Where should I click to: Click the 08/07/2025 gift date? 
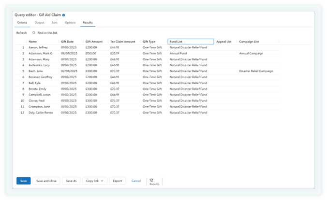point(69,53)
